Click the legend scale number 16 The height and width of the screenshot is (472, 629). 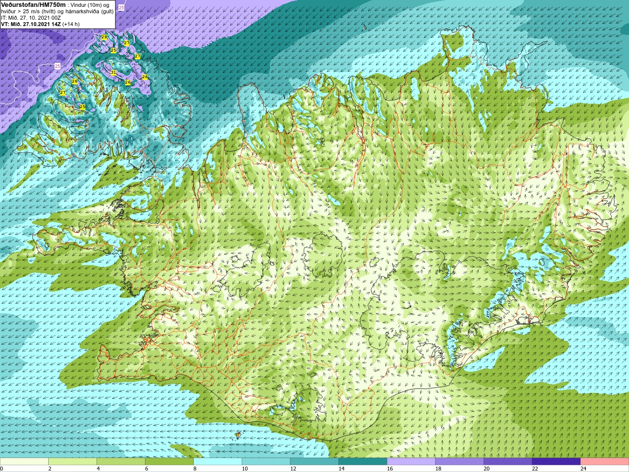click(390, 469)
